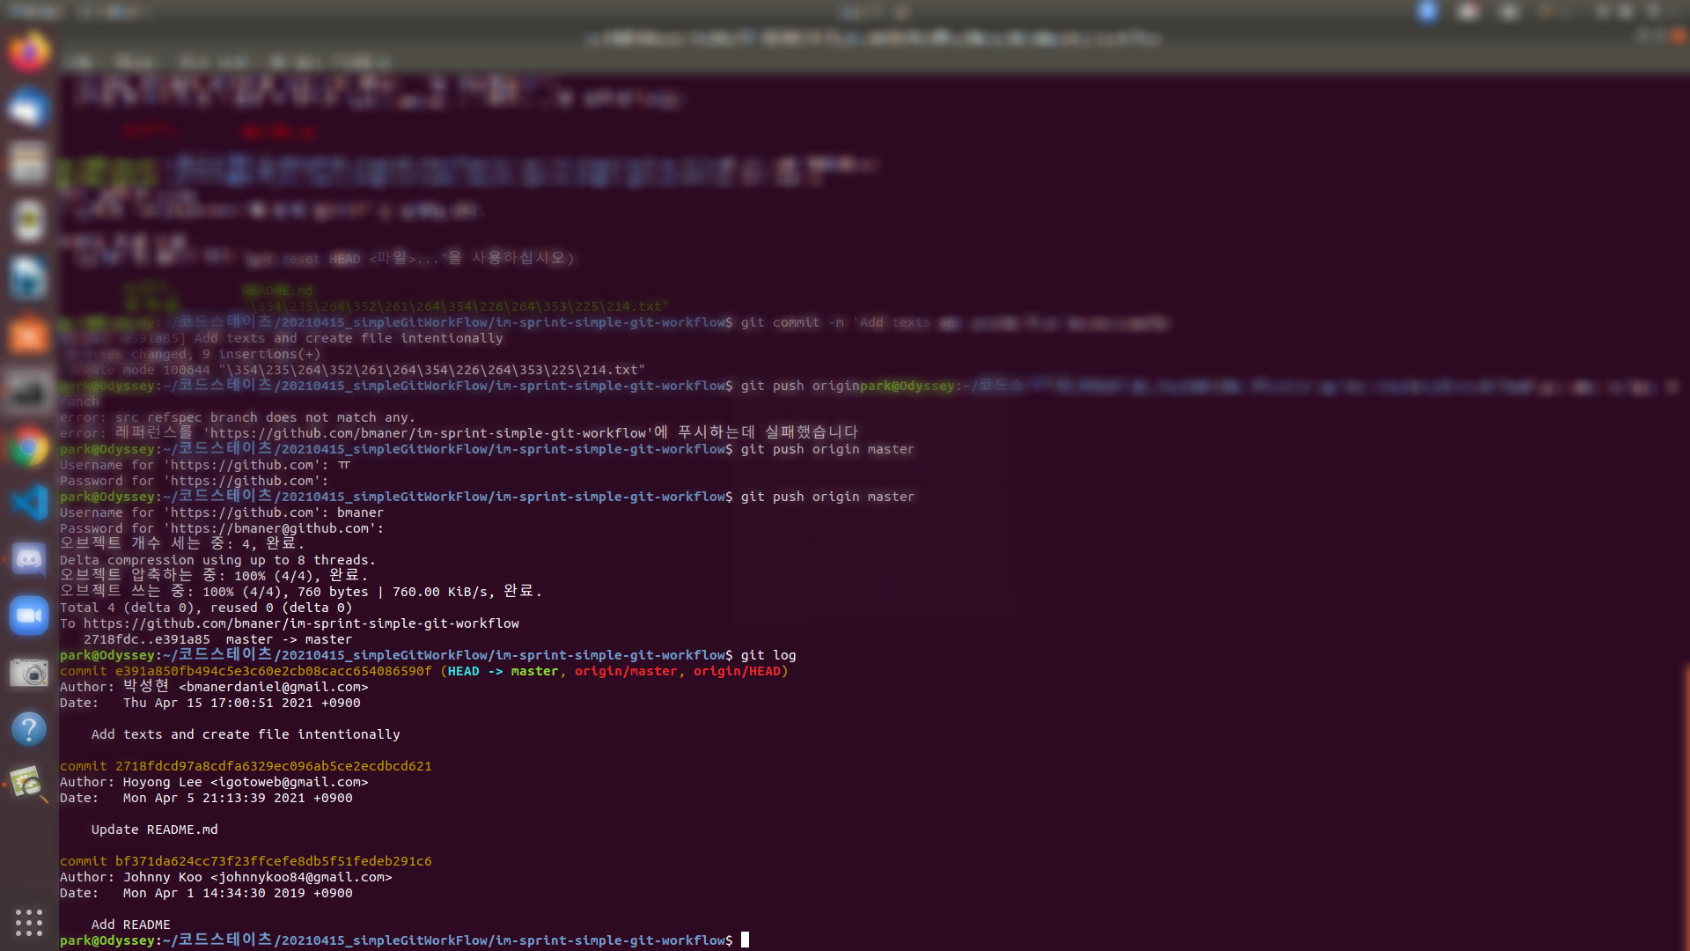Open Google Chrome from the dock

pos(28,448)
